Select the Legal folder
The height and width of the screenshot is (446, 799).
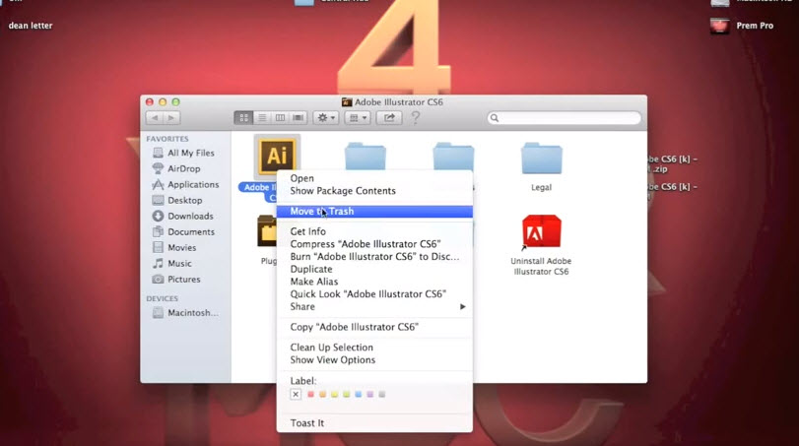tap(541, 159)
